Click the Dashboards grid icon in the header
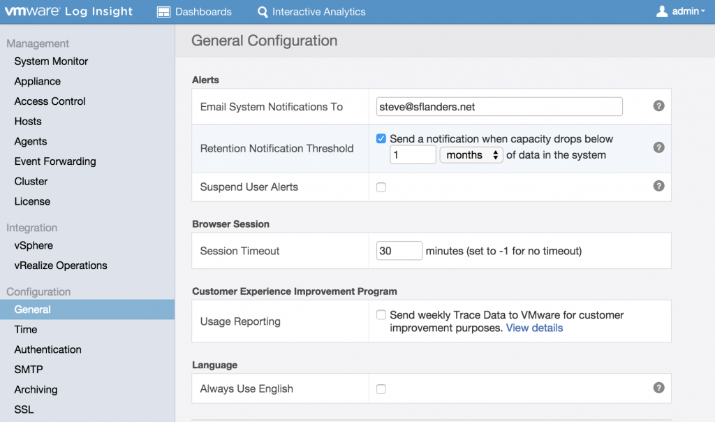715x422 pixels. (163, 11)
